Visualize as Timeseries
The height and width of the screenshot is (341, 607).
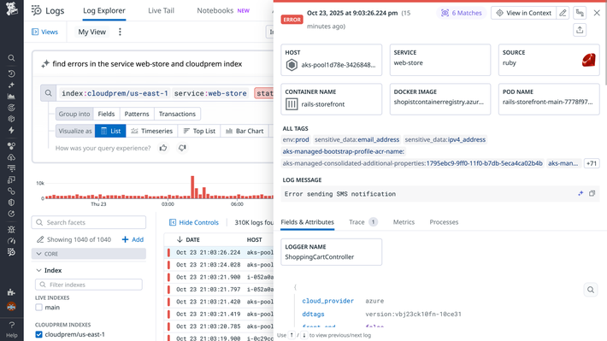(152, 131)
